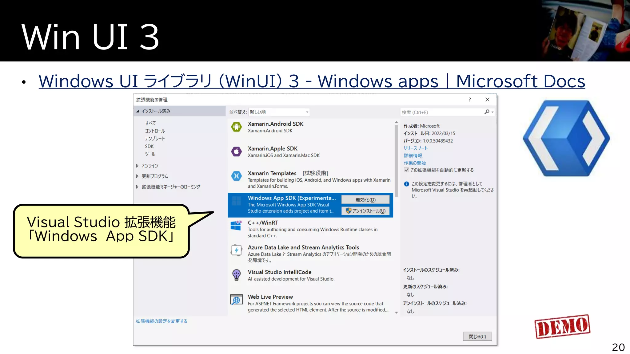630x354 pixels.
Task: Select the Xamarin.Apple SDK list entry title
Action: pos(273,149)
